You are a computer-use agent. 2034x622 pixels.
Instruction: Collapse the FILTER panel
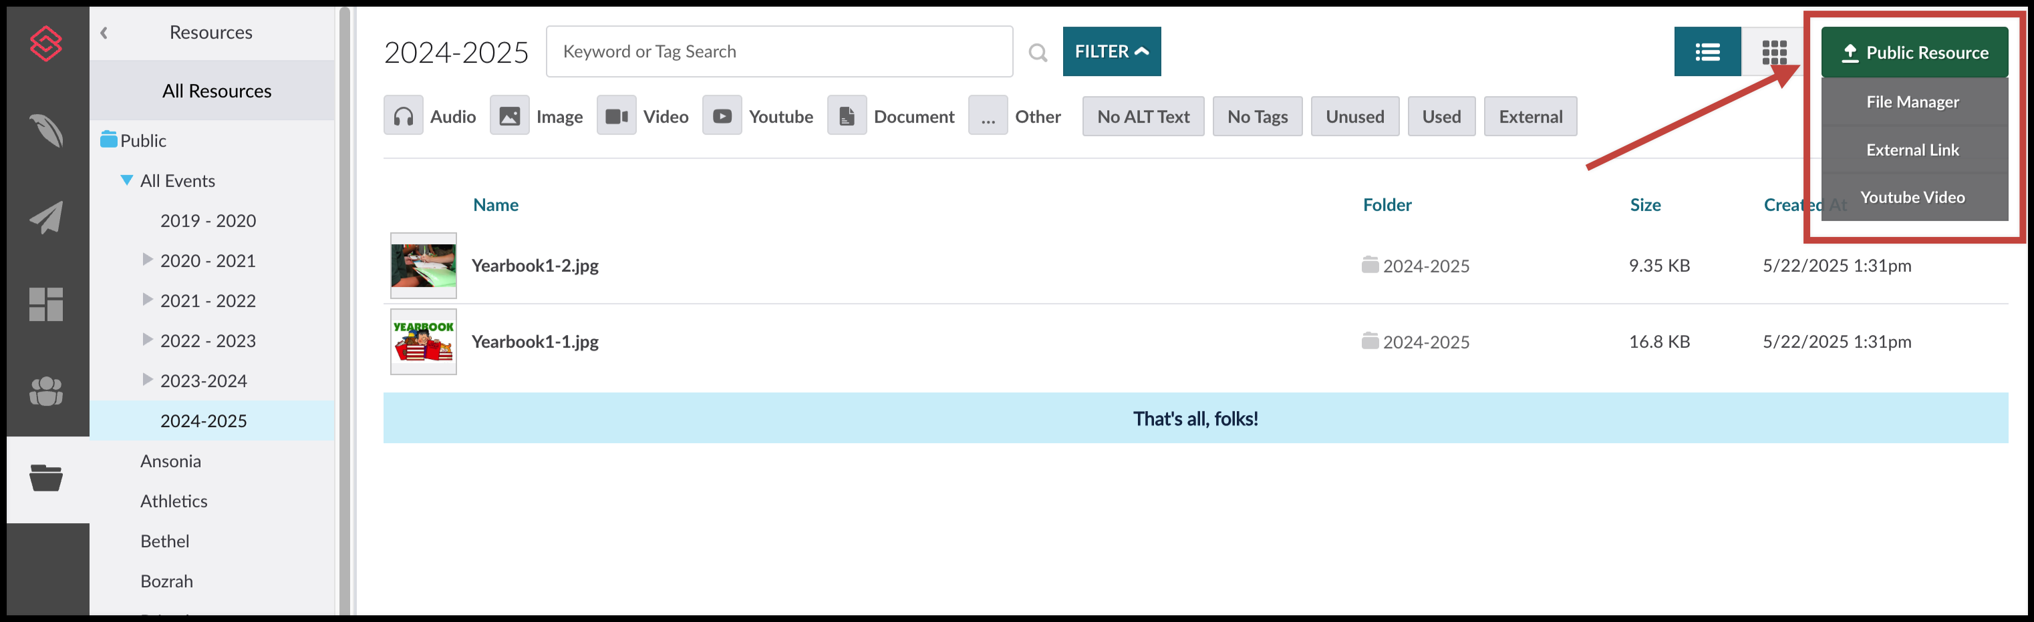click(x=1112, y=51)
